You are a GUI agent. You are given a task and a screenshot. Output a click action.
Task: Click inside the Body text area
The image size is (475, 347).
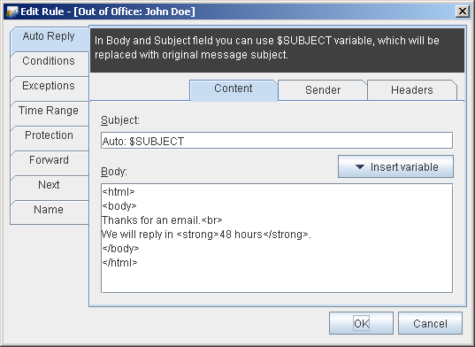[x=277, y=238]
